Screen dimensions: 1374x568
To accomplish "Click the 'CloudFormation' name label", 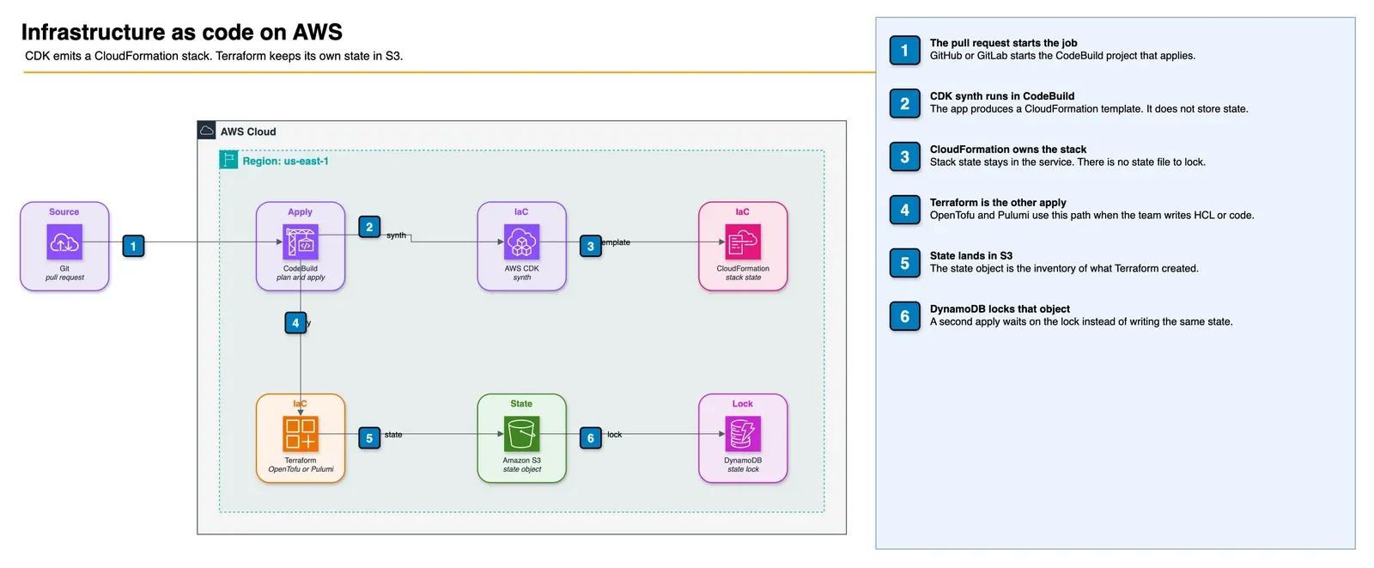I will 743,268.
